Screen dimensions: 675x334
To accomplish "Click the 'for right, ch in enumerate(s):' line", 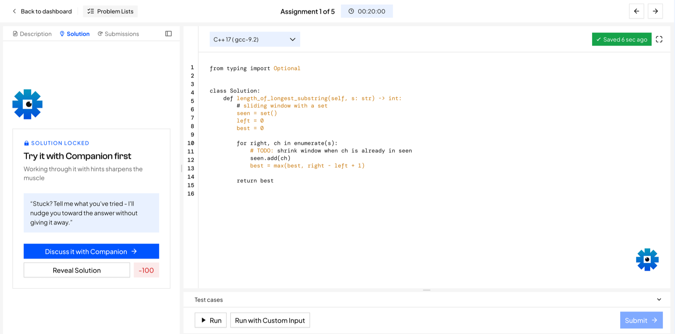I will click(287, 143).
